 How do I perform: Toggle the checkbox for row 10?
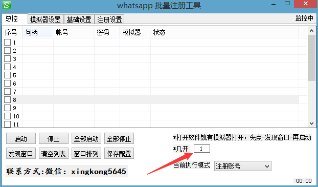[8, 116]
